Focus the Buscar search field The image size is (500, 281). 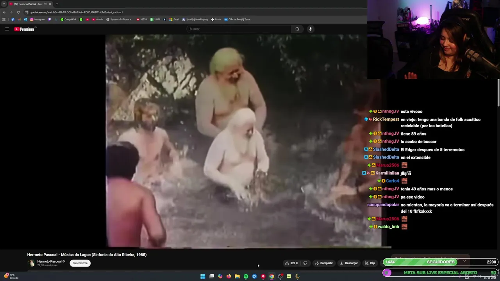coord(239,29)
